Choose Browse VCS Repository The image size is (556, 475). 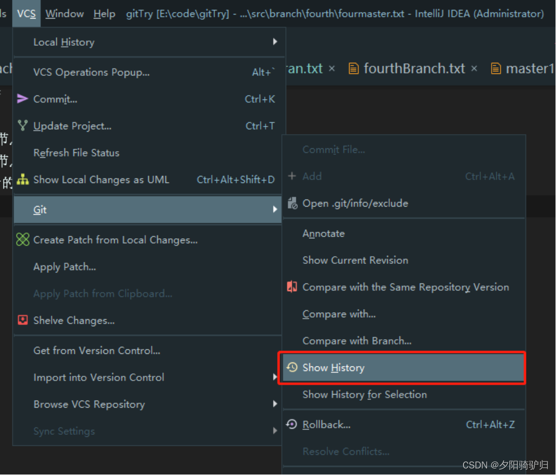point(148,404)
